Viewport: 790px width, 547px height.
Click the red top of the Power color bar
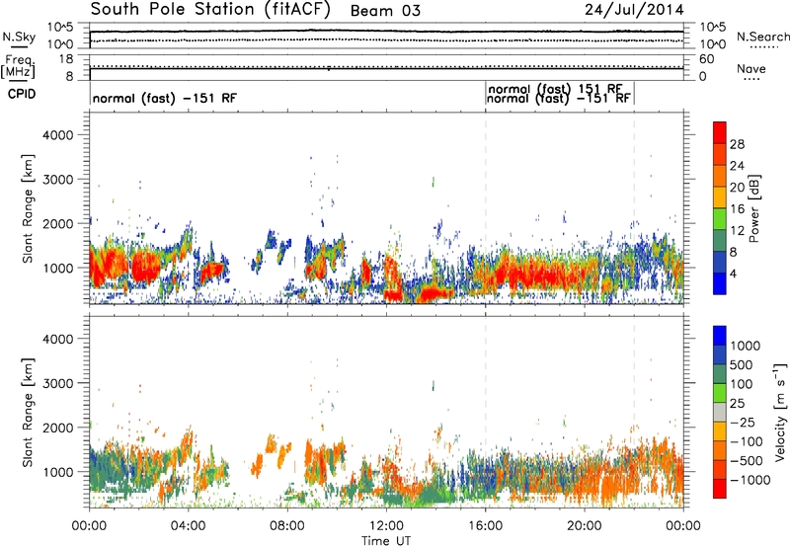point(720,132)
